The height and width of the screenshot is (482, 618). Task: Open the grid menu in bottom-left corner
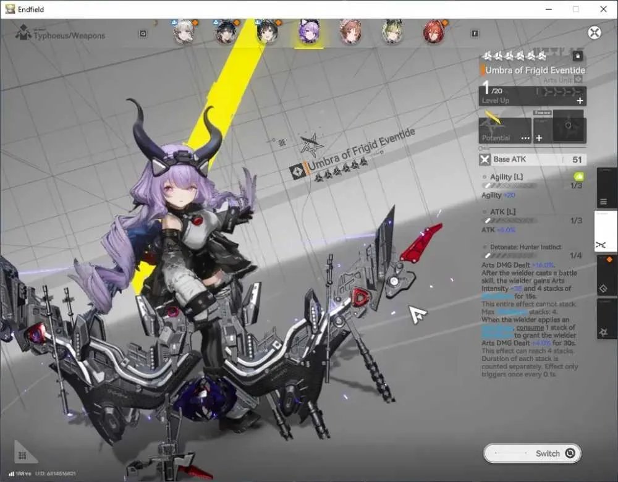[x=22, y=455]
